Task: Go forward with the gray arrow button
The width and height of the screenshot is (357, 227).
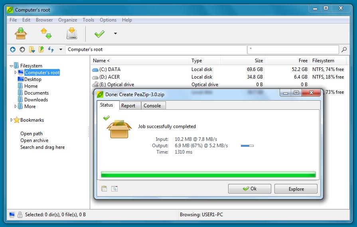Action: [x=22, y=49]
